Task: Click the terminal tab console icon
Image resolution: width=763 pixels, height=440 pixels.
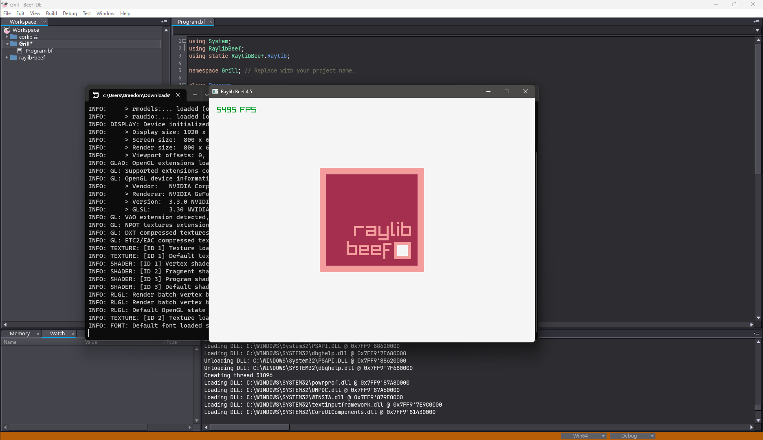Action: 96,95
